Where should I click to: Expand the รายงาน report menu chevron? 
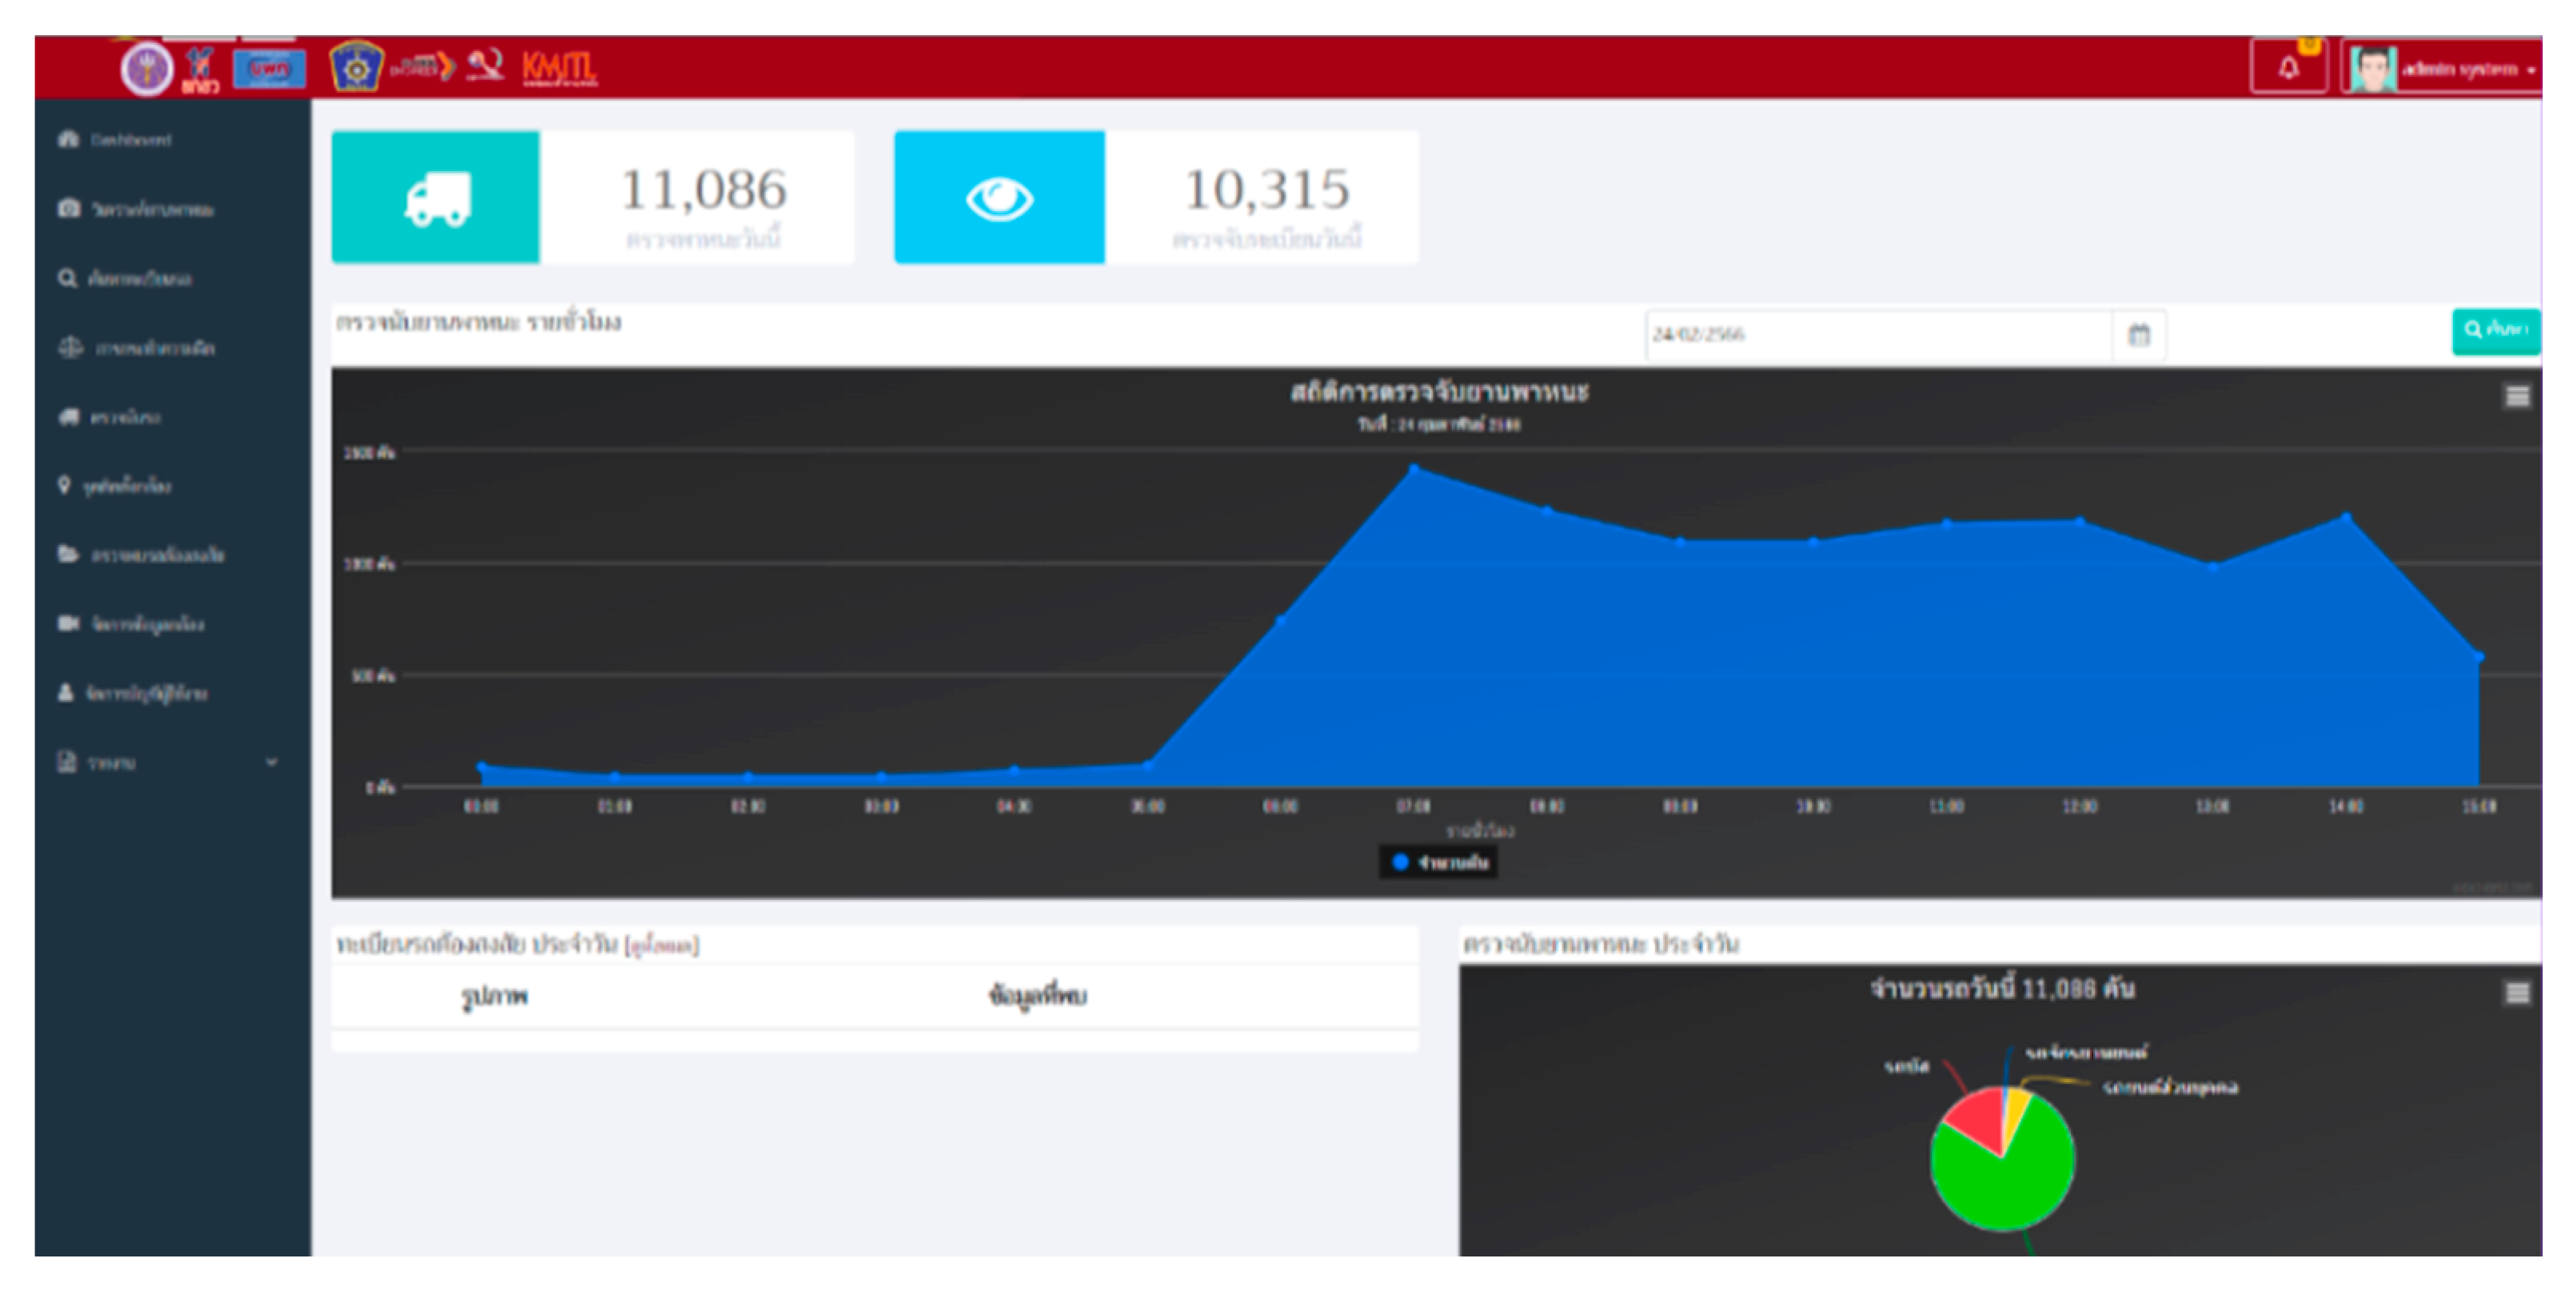[x=271, y=761]
